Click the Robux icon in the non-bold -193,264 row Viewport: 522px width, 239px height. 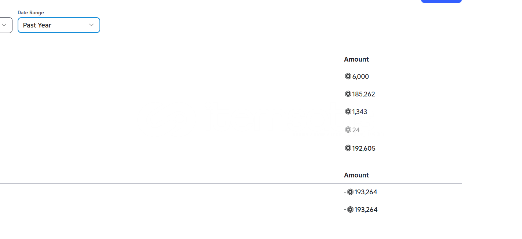pyautogui.click(x=350, y=192)
